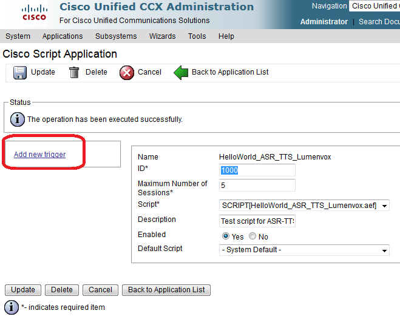Click the Maximum Number of Sessions label

tap(172, 188)
